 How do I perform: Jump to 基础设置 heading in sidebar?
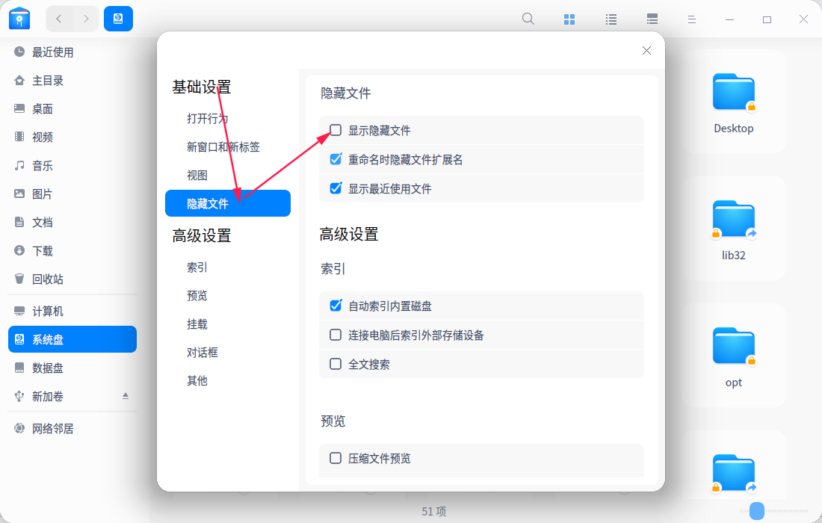(x=202, y=87)
